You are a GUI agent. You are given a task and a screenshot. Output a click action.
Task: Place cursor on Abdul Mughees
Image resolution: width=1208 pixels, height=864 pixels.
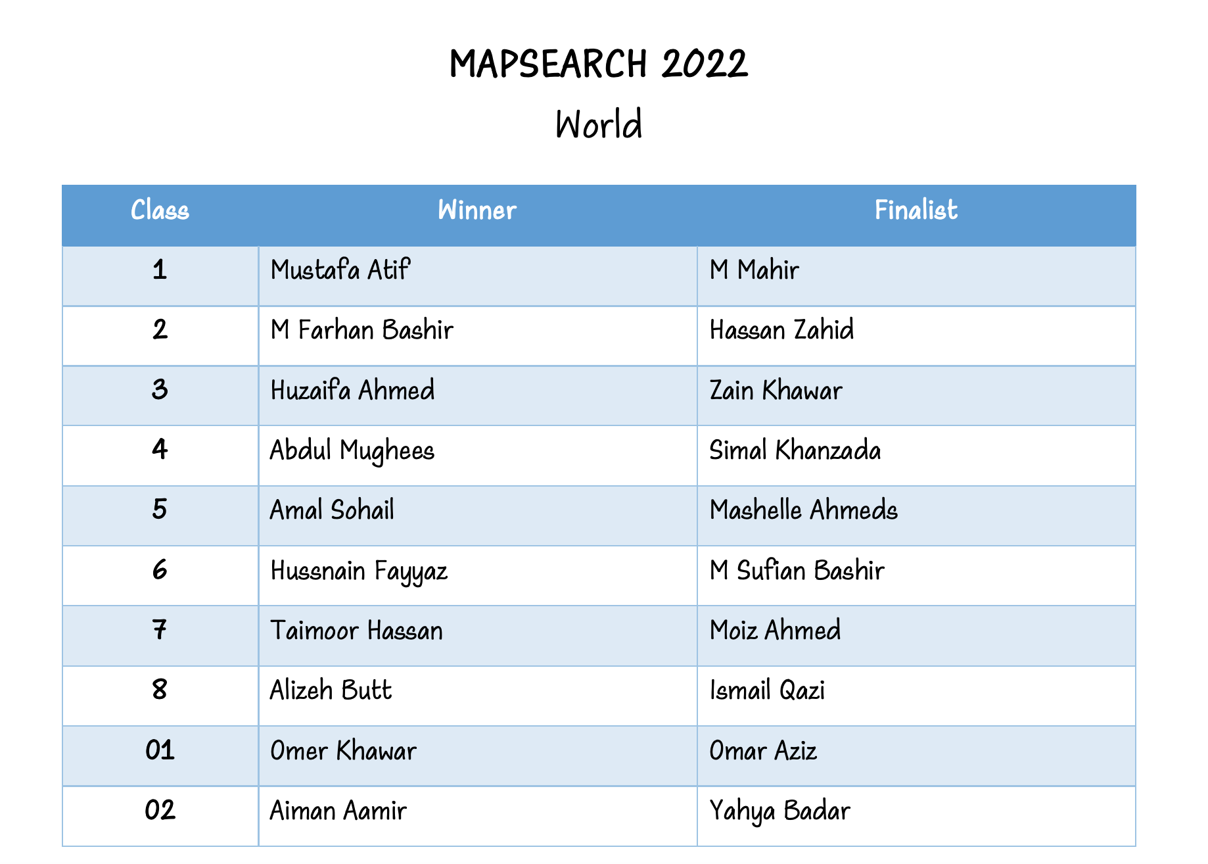coord(352,451)
